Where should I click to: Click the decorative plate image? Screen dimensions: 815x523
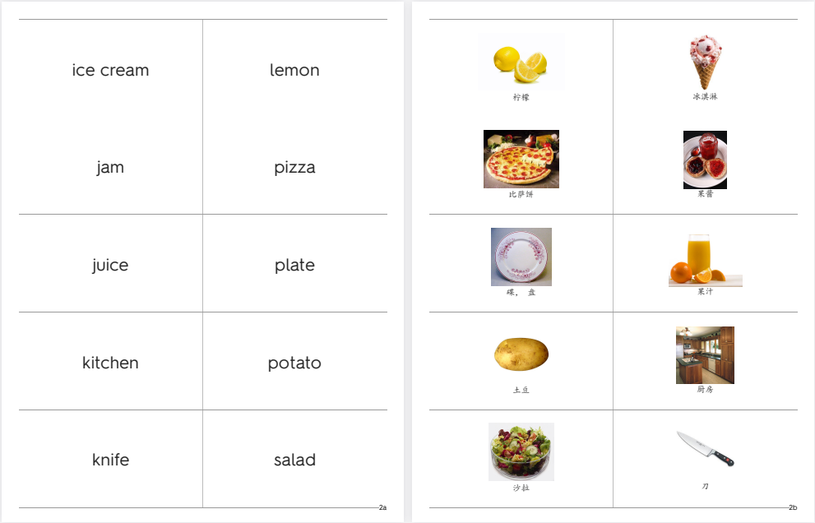[x=521, y=257]
